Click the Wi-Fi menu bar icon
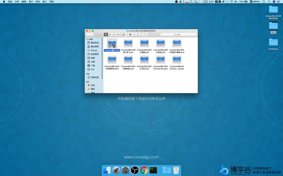This screenshot has width=283, height=176. 232,2
